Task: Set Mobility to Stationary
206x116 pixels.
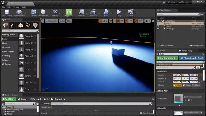Action: pyautogui.click(x=187, y=85)
